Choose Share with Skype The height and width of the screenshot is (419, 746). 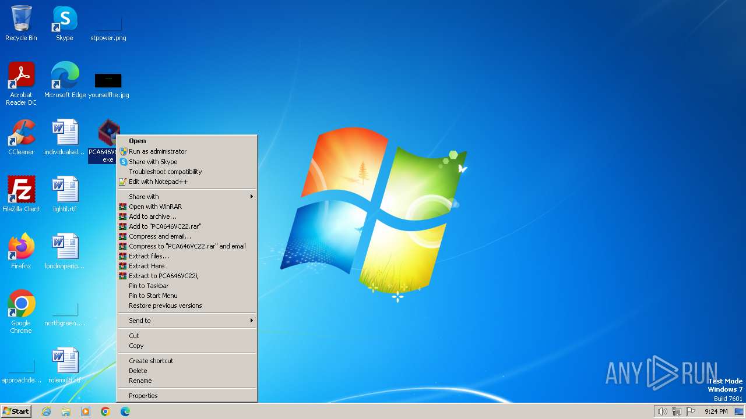coord(186,162)
